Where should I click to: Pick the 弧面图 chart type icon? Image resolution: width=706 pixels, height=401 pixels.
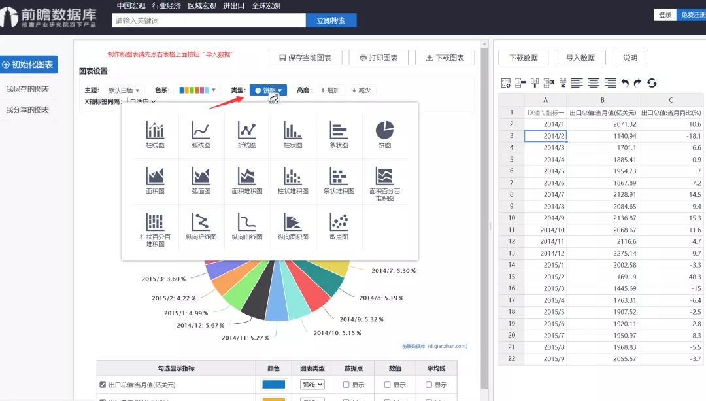201,181
